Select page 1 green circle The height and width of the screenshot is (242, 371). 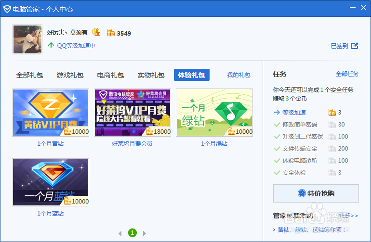point(132,233)
